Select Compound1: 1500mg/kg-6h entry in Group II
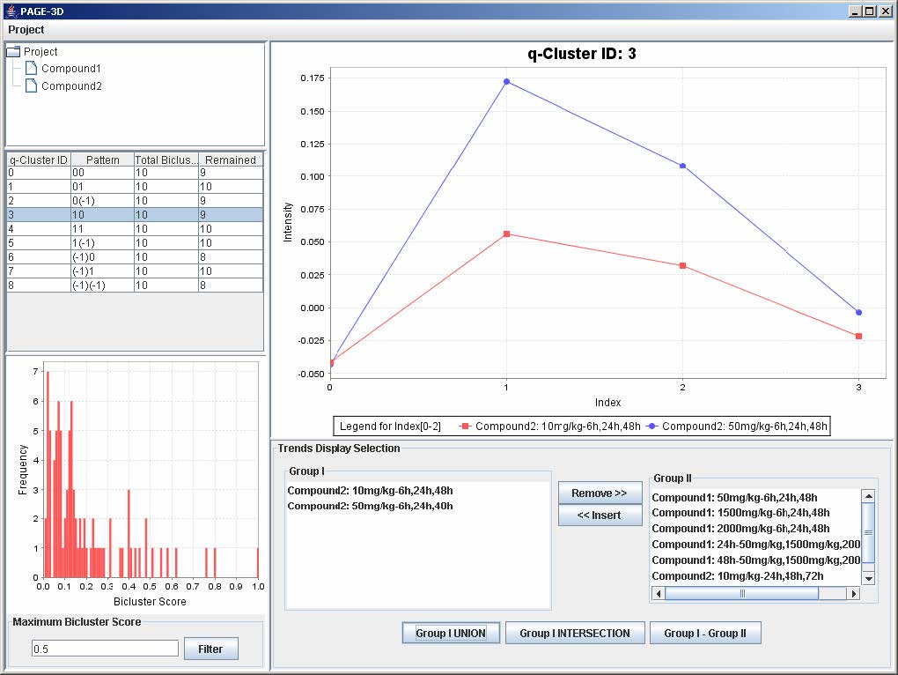Image resolution: width=898 pixels, height=675 pixels. (x=740, y=513)
